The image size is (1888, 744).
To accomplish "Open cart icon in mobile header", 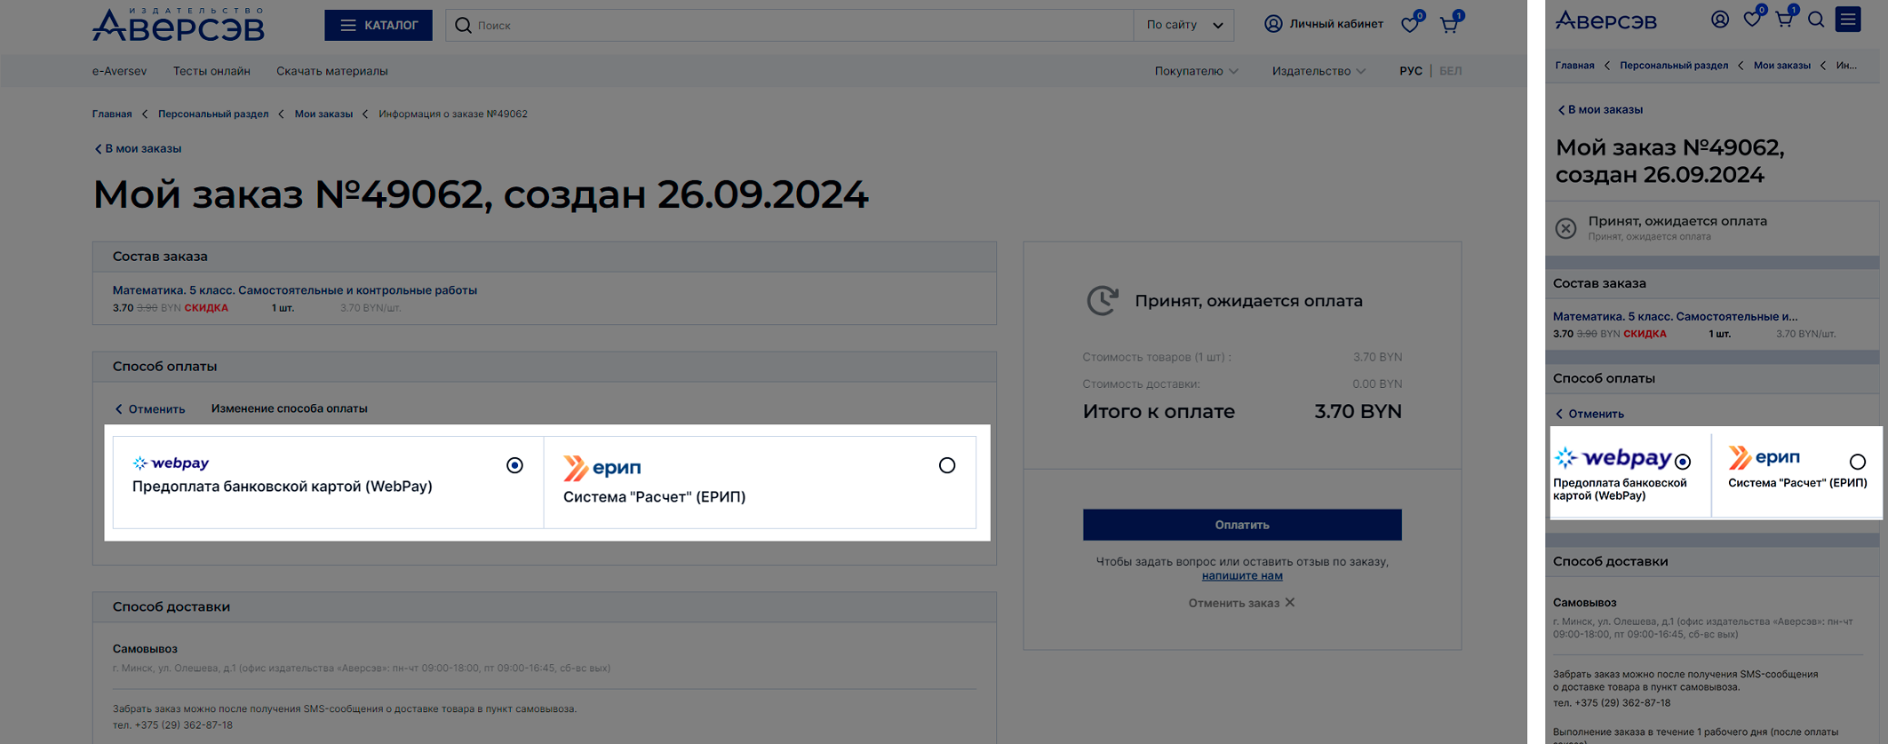I will 1784,20.
